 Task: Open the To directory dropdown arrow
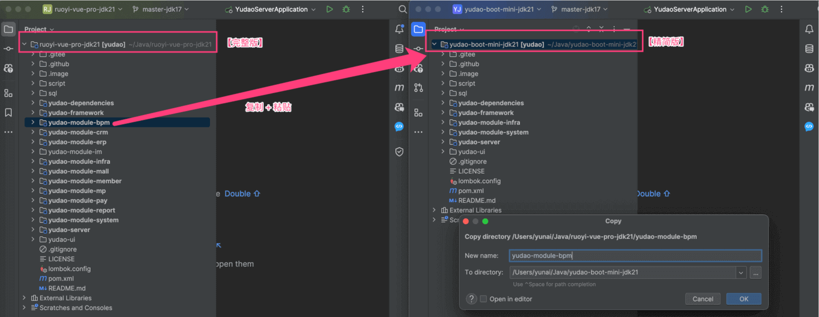(x=741, y=273)
